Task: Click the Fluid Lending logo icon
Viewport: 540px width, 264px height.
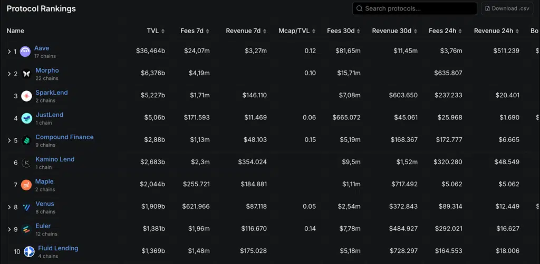Action: pos(29,251)
